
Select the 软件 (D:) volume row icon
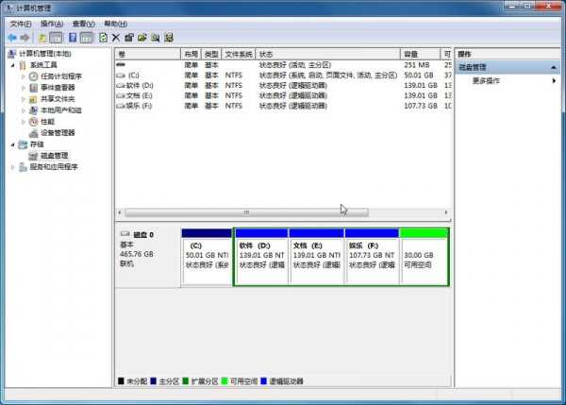tap(121, 85)
